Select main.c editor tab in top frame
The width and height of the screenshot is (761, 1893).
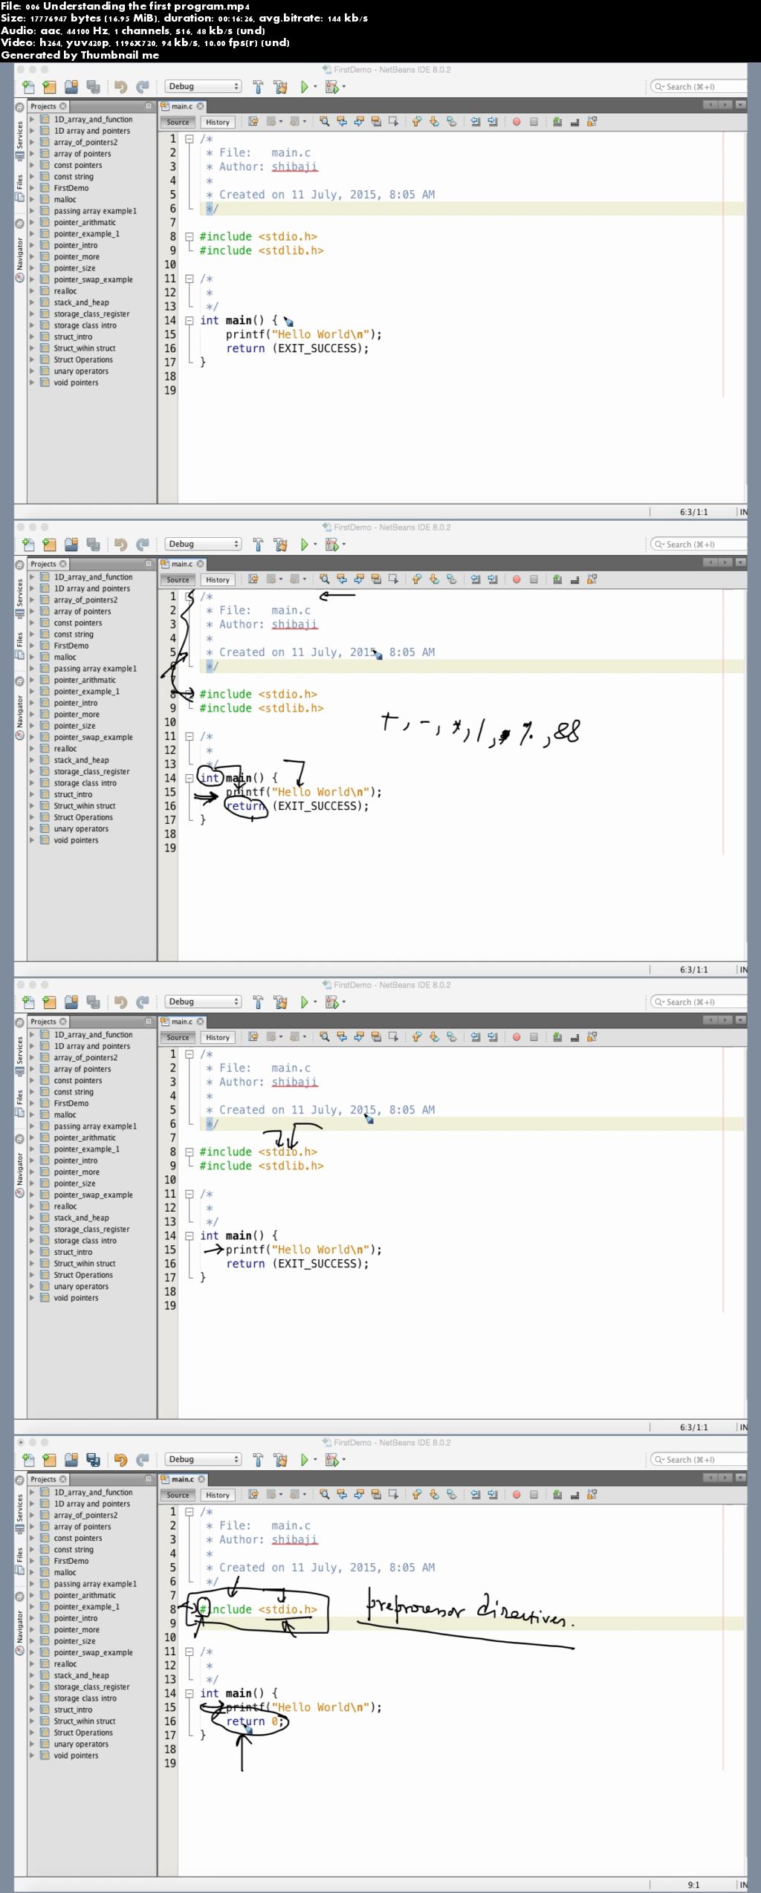(181, 106)
